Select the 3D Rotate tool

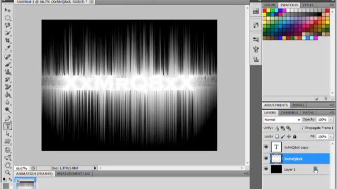tap(7, 150)
